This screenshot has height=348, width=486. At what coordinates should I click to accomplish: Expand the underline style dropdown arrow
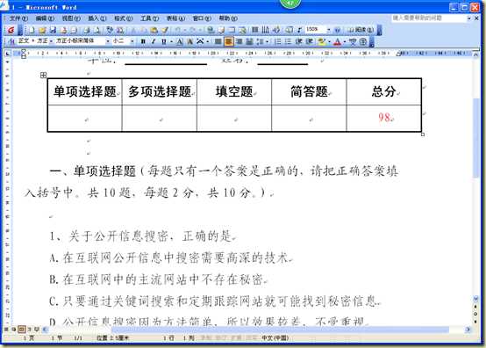coord(171,41)
